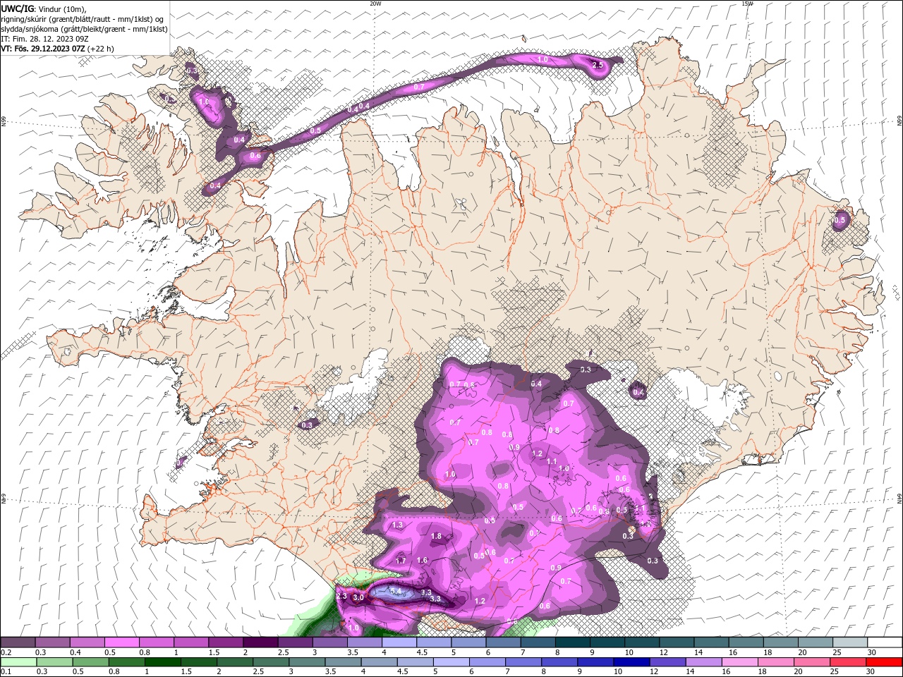Click the 3.0 snowfall value near the south coast
This screenshot has height=677, width=903.
pyautogui.click(x=358, y=597)
